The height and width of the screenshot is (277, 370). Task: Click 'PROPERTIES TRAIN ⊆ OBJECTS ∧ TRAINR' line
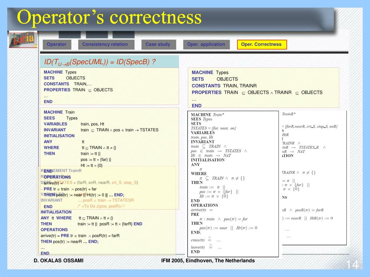click(x=257, y=92)
